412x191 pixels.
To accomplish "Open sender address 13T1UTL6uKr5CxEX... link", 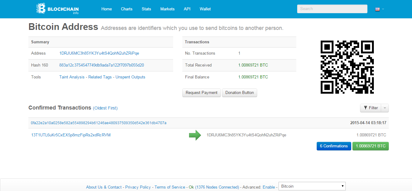I will click(x=71, y=135).
